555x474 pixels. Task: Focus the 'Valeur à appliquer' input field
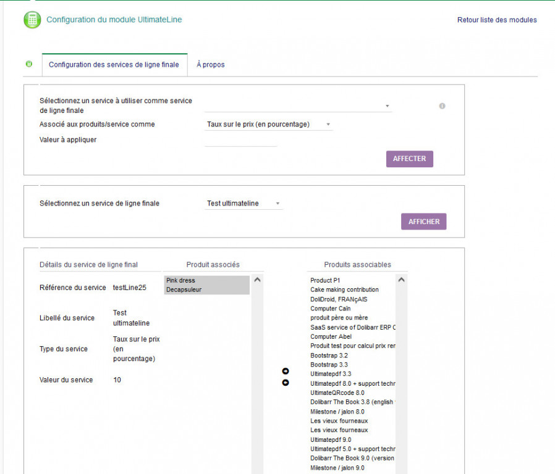[x=241, y=140]
